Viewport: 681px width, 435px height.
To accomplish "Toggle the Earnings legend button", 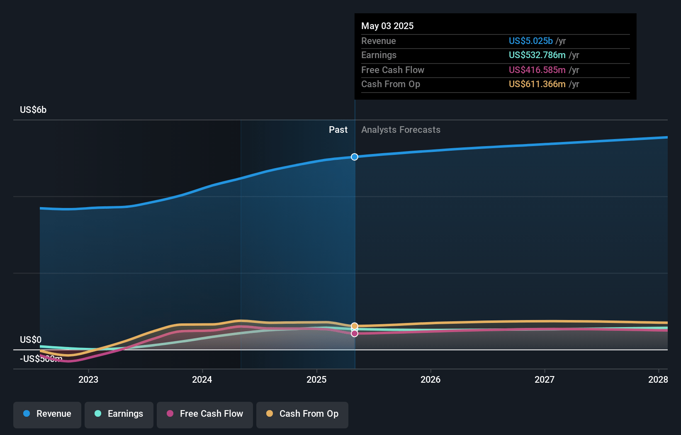I will pyautogui.click(x=119, y=415).
